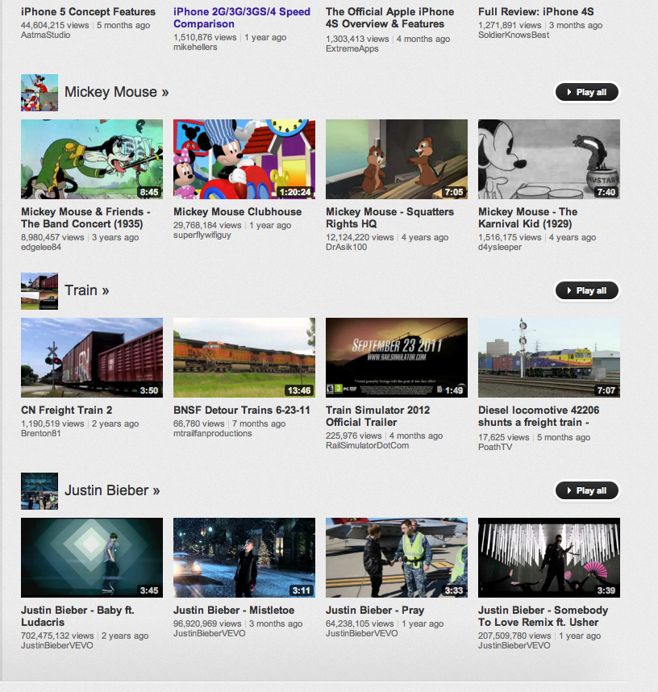Visit uploader DrAsik100
The width and height of the screenshot is (658, 692).
[347, 247]
